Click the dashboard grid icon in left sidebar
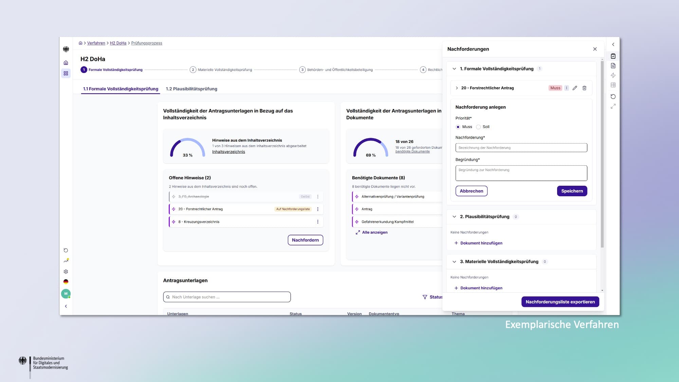679x382 pixels. (x=66, y=73)
